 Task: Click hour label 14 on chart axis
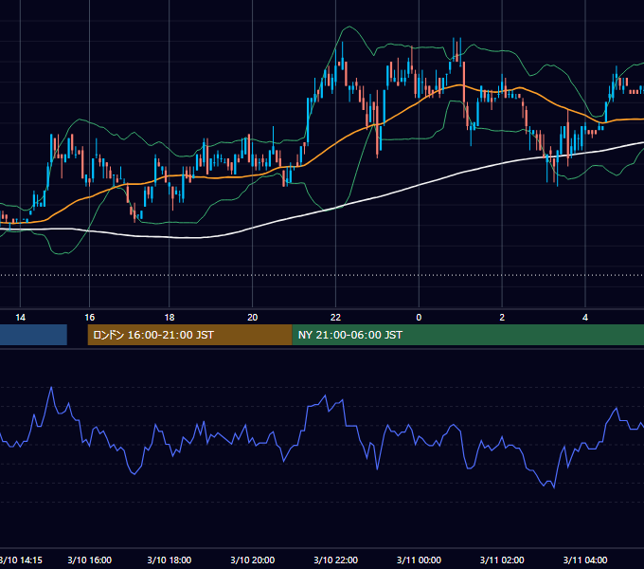tap(20, 318)
